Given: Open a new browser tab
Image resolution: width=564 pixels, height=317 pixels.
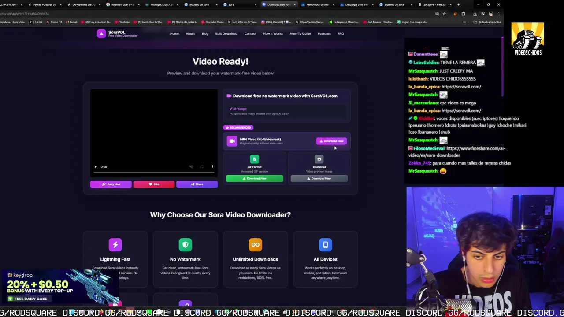Looking at the screenshot, I should pos(458,4).
